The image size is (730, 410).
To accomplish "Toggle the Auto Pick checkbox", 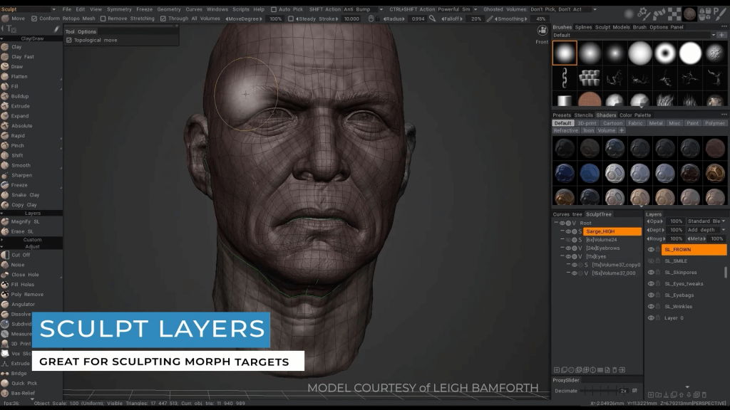I will (x=274, y=9).
